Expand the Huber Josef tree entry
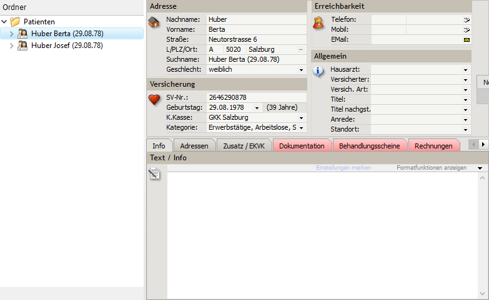Screen dimensions: 489x300 pos(12,46)
